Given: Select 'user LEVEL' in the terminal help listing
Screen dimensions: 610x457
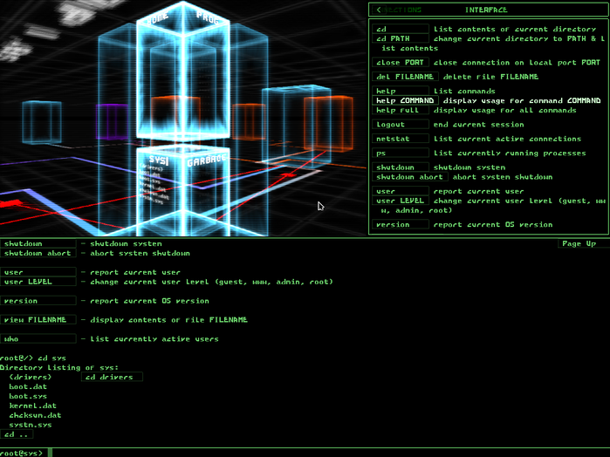Looking at the screenshot, I should tap(38, 282).
